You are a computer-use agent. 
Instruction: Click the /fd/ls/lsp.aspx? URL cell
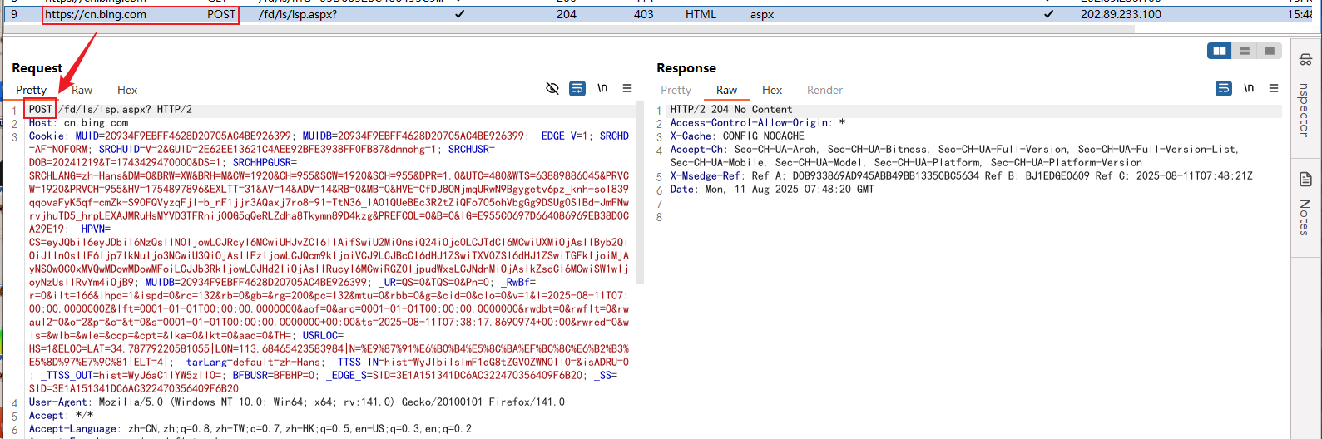(298, 14)
